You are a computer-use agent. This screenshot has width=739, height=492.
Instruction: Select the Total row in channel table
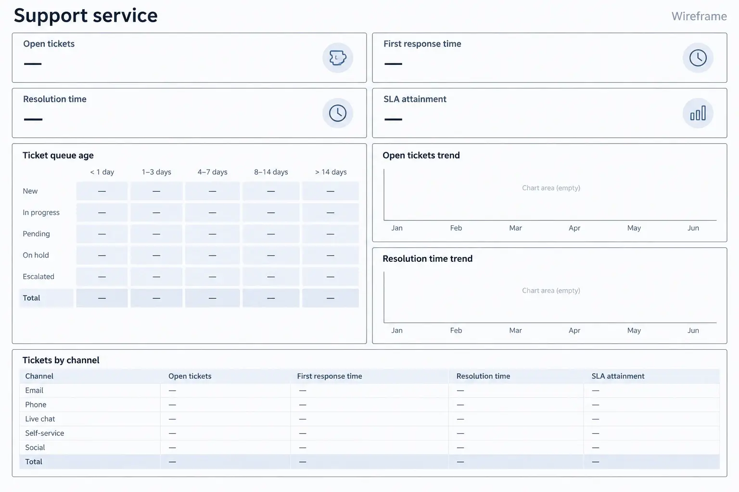pos(369,462)
